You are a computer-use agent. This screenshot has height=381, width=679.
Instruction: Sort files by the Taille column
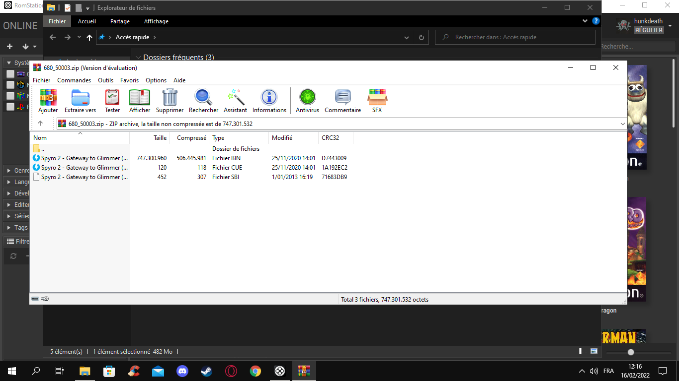[x=150, y=138]
